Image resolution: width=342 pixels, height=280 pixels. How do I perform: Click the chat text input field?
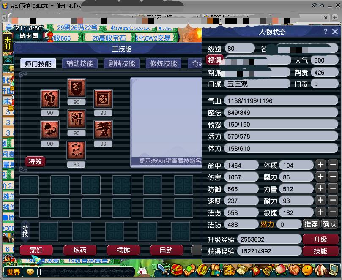86,272
